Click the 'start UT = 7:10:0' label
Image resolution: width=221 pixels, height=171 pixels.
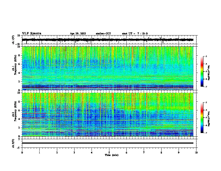click(135, 34)
